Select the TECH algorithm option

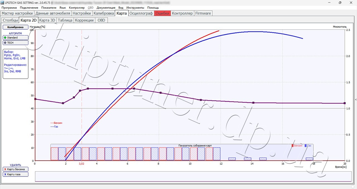coord(15,43)
